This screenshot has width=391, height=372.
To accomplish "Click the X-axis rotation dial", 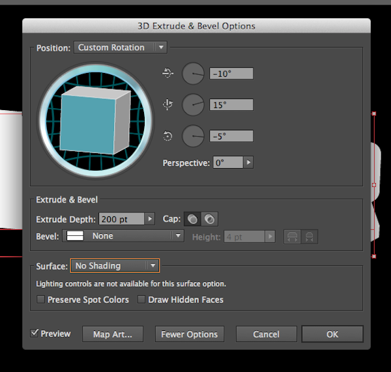I will tap(192, 74).
